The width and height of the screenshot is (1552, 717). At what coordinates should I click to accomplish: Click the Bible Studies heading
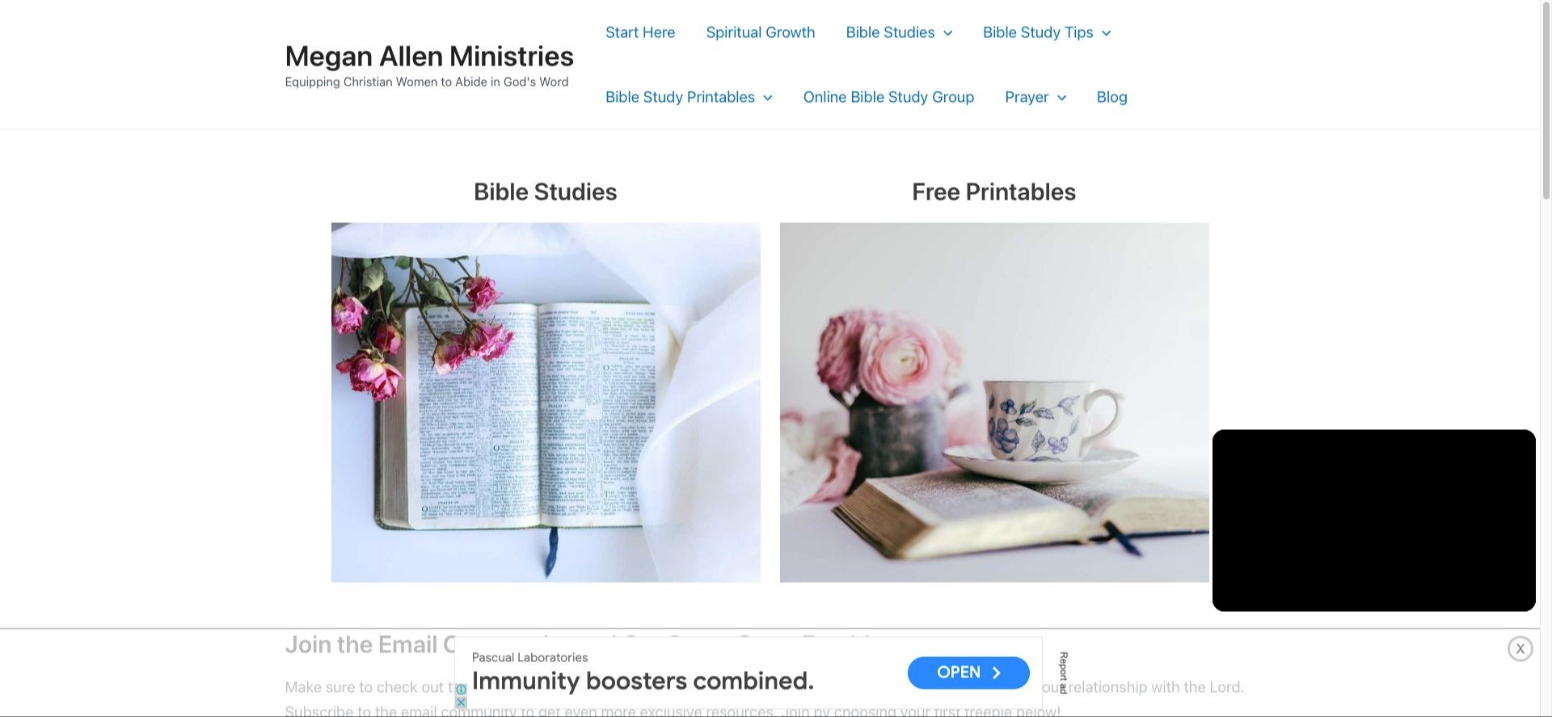(x=546, y=192)
